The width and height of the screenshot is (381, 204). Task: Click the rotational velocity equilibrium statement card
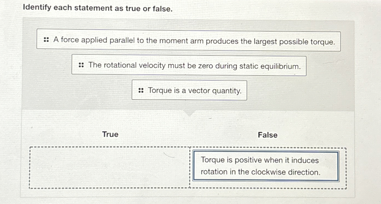click(x=190, y=66)
